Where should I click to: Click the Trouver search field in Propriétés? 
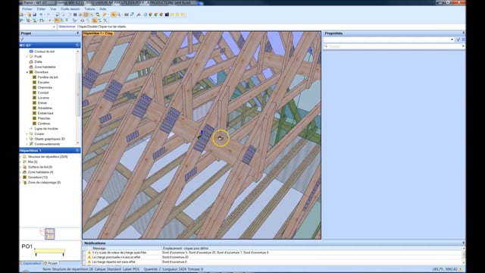click(x=394, y=46)
